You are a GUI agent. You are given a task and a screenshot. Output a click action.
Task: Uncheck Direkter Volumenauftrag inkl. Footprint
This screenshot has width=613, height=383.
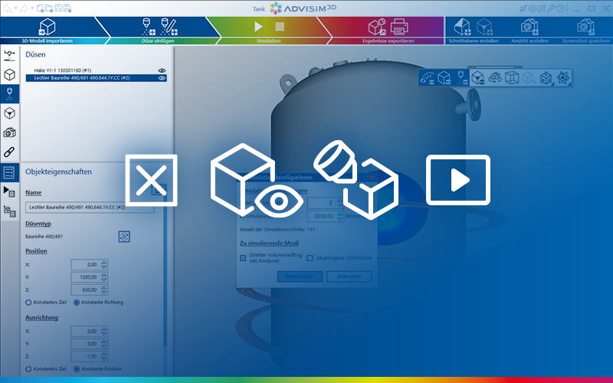pyautogui.click(x=243, y=258)
